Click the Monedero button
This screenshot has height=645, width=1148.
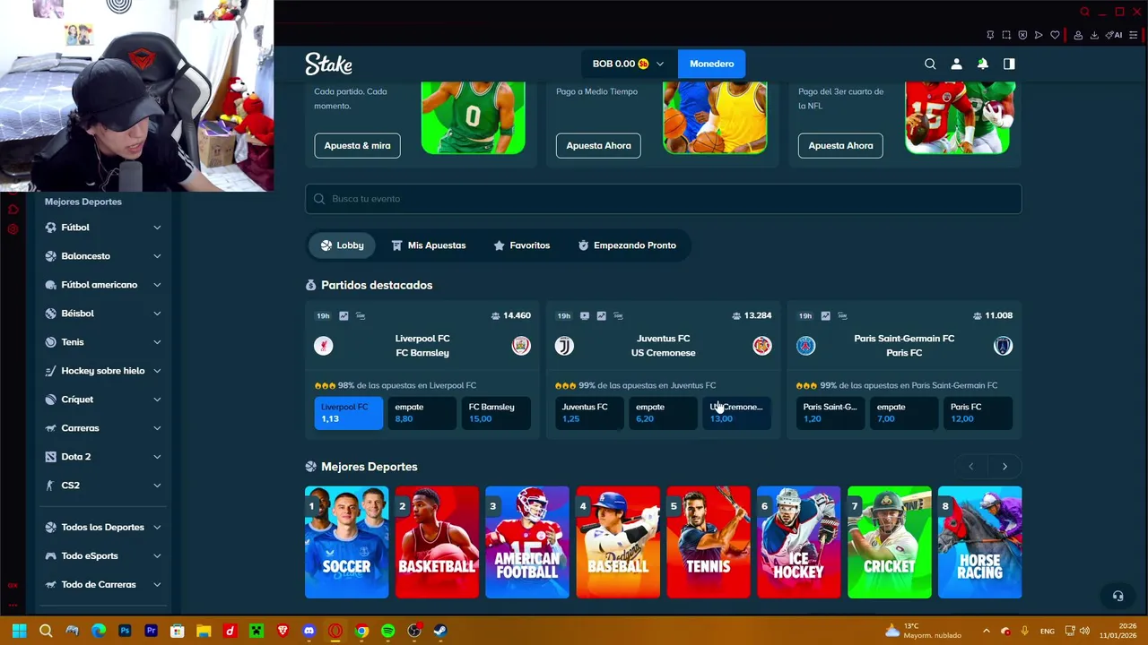(x=711, y=64)
